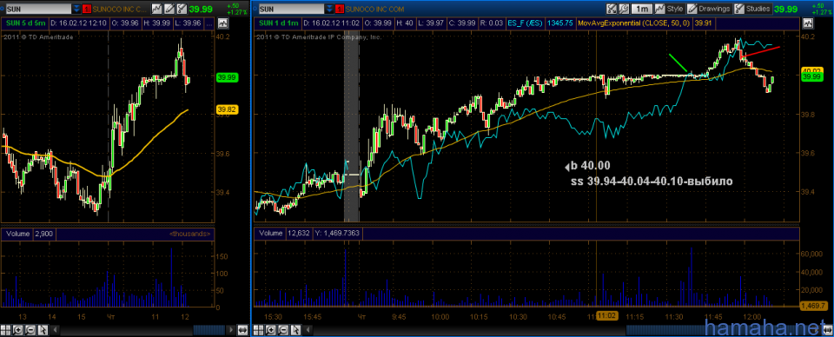This screenshot has width=834, height=337.
Task: Activate pointer cursor tool in right chart
Action: [x=295, y=330]
